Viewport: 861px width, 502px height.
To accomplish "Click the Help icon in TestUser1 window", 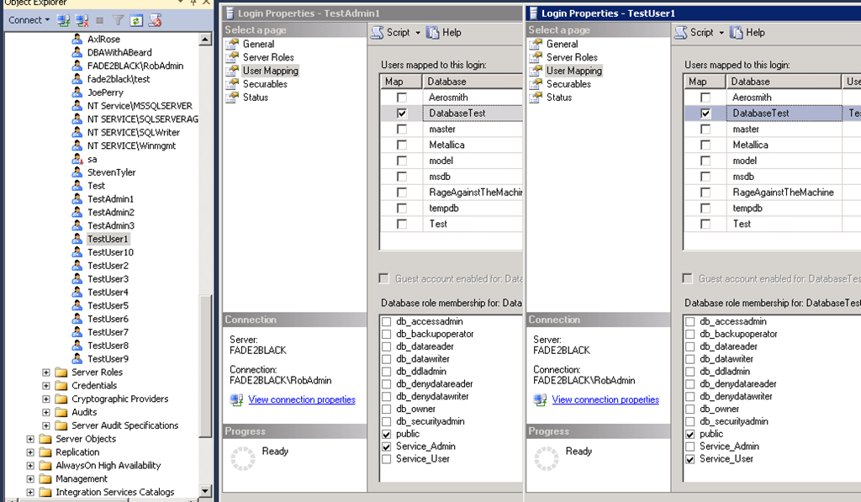I will [737, 33].
